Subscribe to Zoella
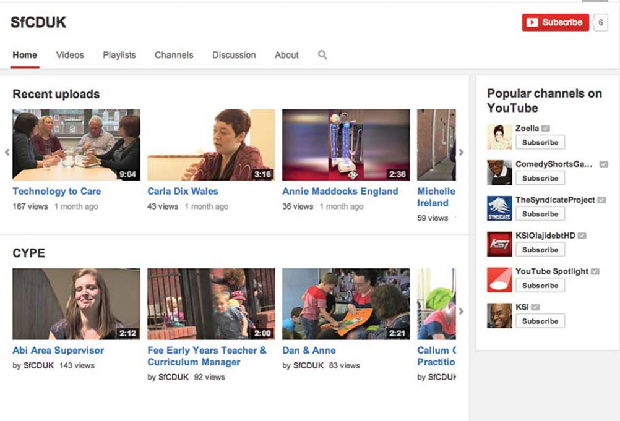Screen dimensions: 620x421 [540, 143]
